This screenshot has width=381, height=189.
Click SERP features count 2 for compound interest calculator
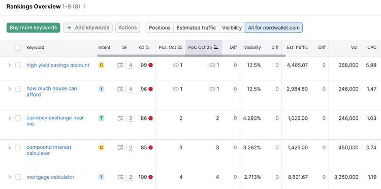[x=131, y=148]
